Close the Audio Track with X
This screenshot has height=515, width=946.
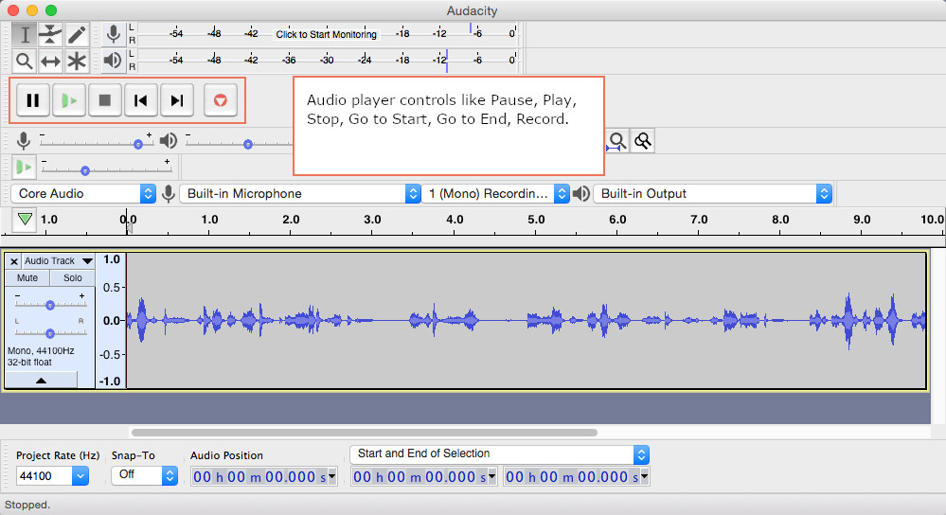click(13, 261)
